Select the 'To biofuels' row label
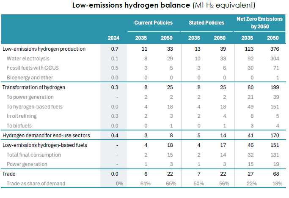This screenshot has height=198, width=289. pos(20,126)
